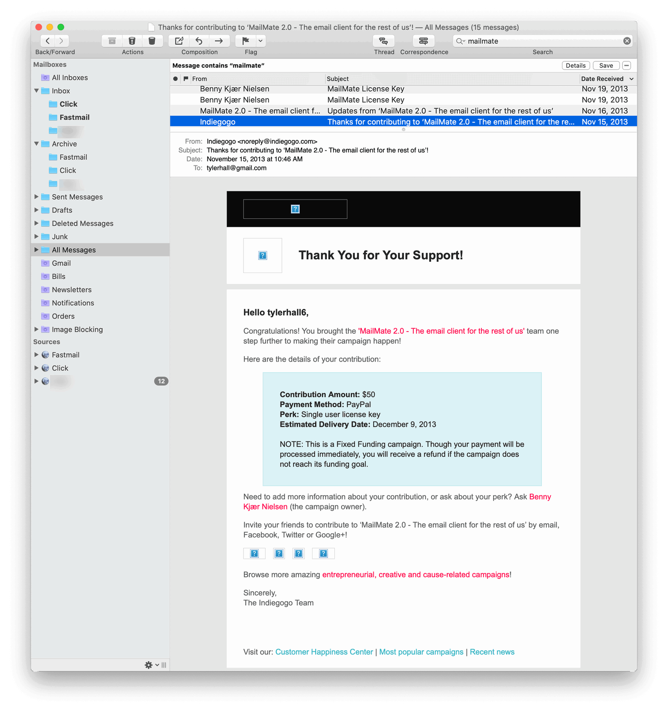Click the last blocked share icon
Screen dimensions: 668x712
pos(323,554)
